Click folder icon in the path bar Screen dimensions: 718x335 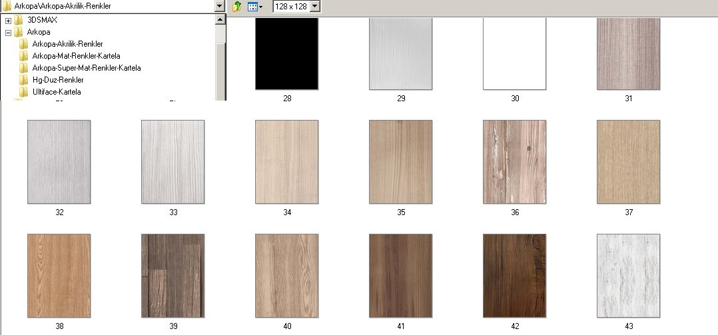(x=7, y=7)
